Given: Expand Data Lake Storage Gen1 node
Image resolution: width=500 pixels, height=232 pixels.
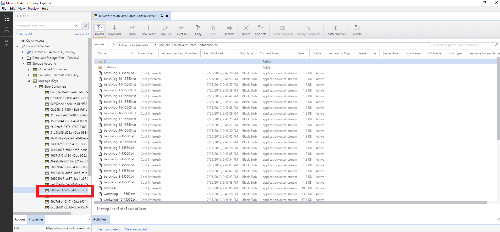Looking at the screenshot, I should pyautogui.click(x=23, y=58).
